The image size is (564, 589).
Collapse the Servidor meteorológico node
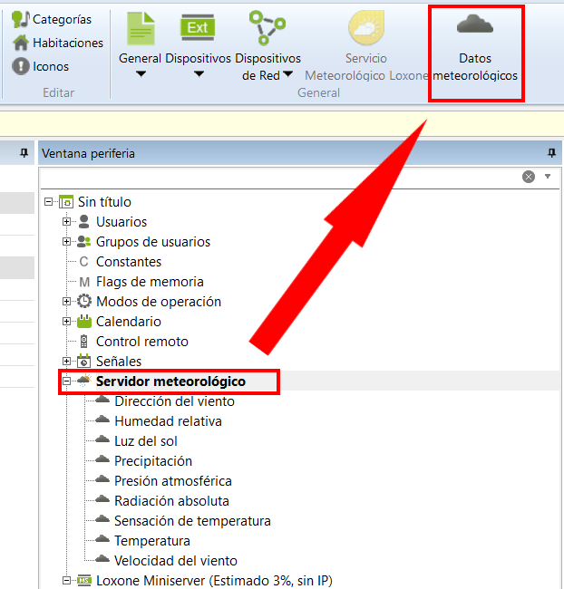[66, 381]
